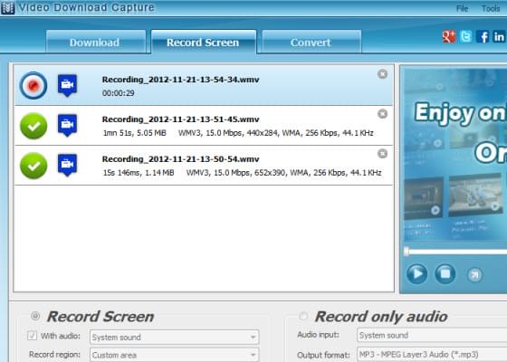
Task: Click the '1mn 51s, 5.05 MiB' details text
Action: 135,133
